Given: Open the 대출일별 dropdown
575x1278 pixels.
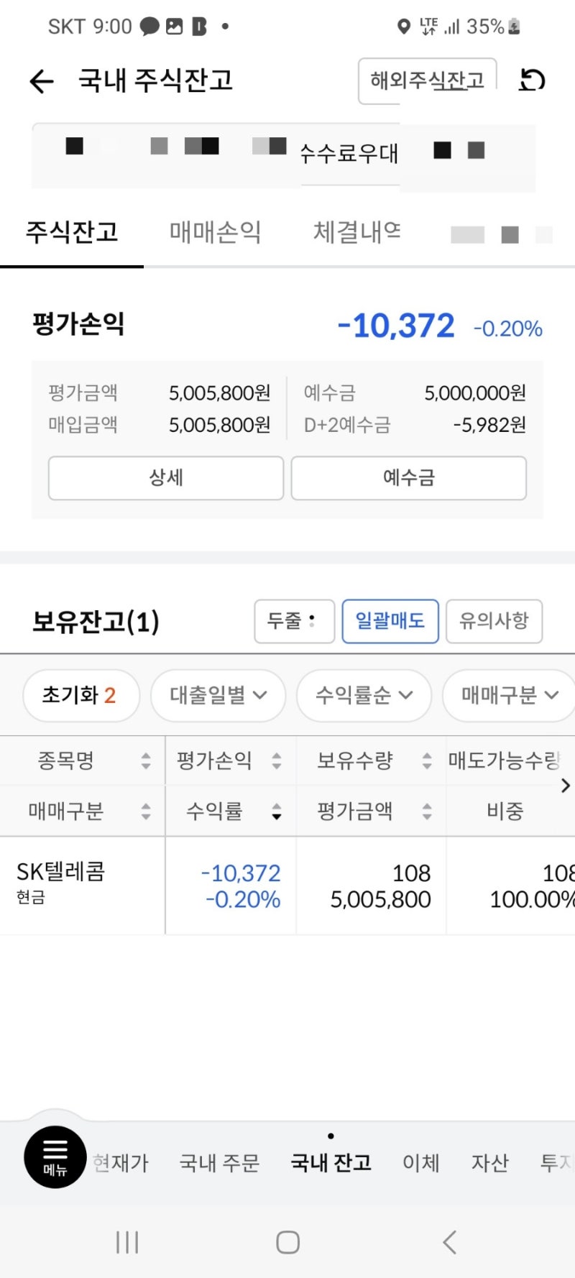Looking at the screenshot, I should [218, 695].
